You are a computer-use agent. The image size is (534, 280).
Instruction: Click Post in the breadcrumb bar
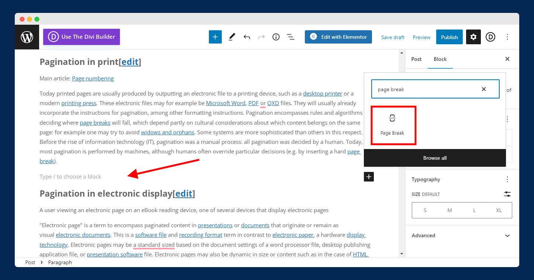click(30, 262)
